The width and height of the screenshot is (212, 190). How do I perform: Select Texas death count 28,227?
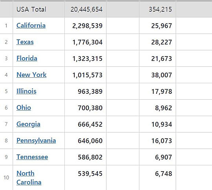click(162, 42)
